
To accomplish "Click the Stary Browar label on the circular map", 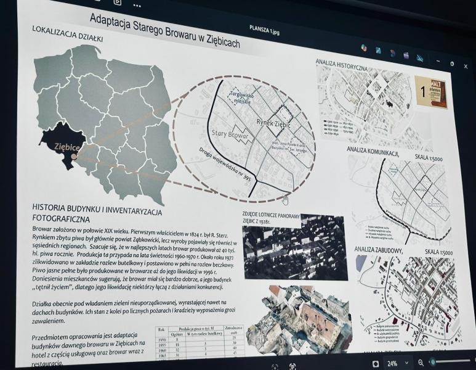I will coord(228,133).
